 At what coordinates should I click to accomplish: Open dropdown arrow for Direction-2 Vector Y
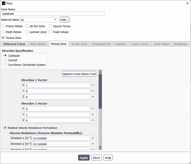coord(93,114)
